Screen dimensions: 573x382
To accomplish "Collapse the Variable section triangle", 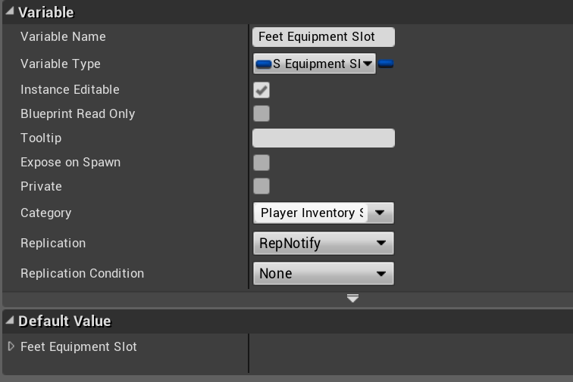I will tap(9, 12).
